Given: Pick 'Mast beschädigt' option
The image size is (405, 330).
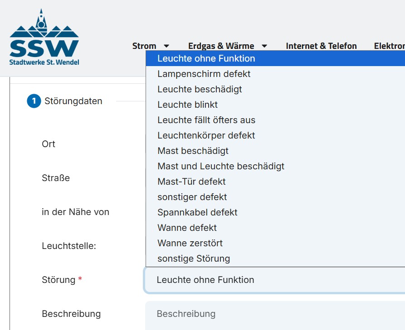Looking at the screenshot, I should [x=193, y=151].
